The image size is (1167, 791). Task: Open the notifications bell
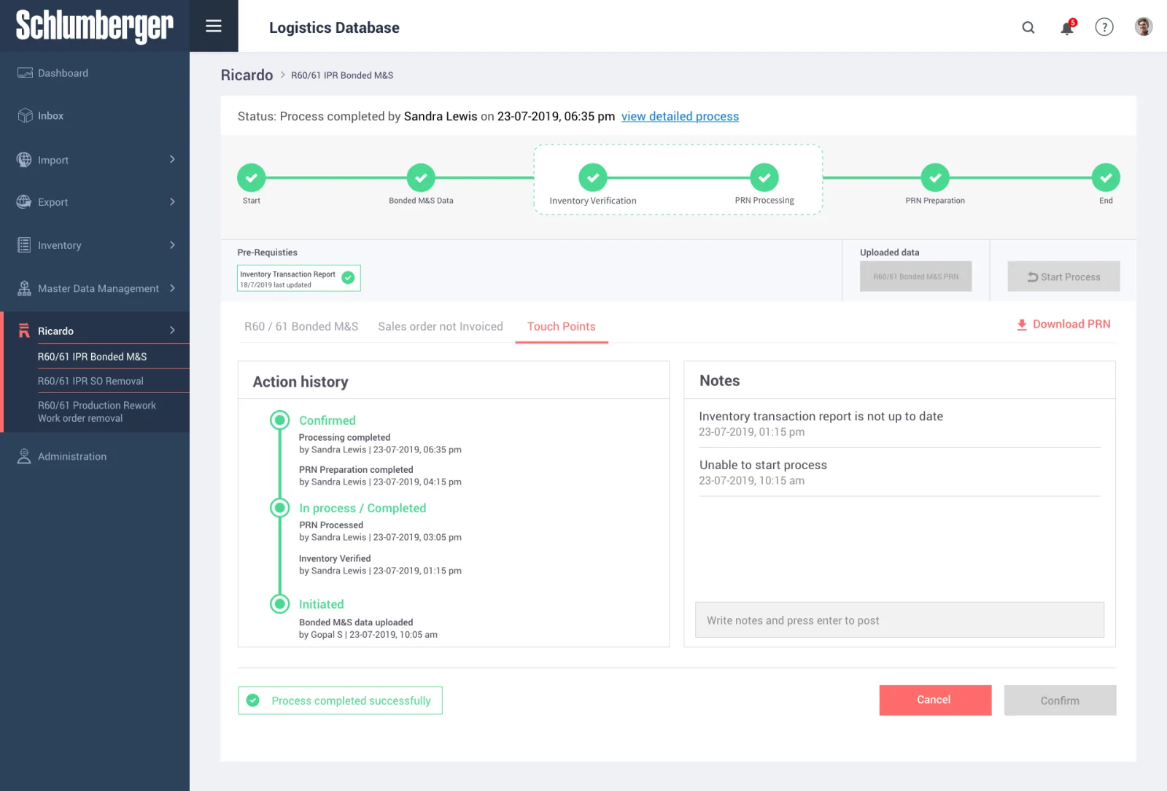point(1068,27)
